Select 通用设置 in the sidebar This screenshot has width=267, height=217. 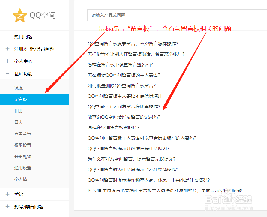[23, 168]
